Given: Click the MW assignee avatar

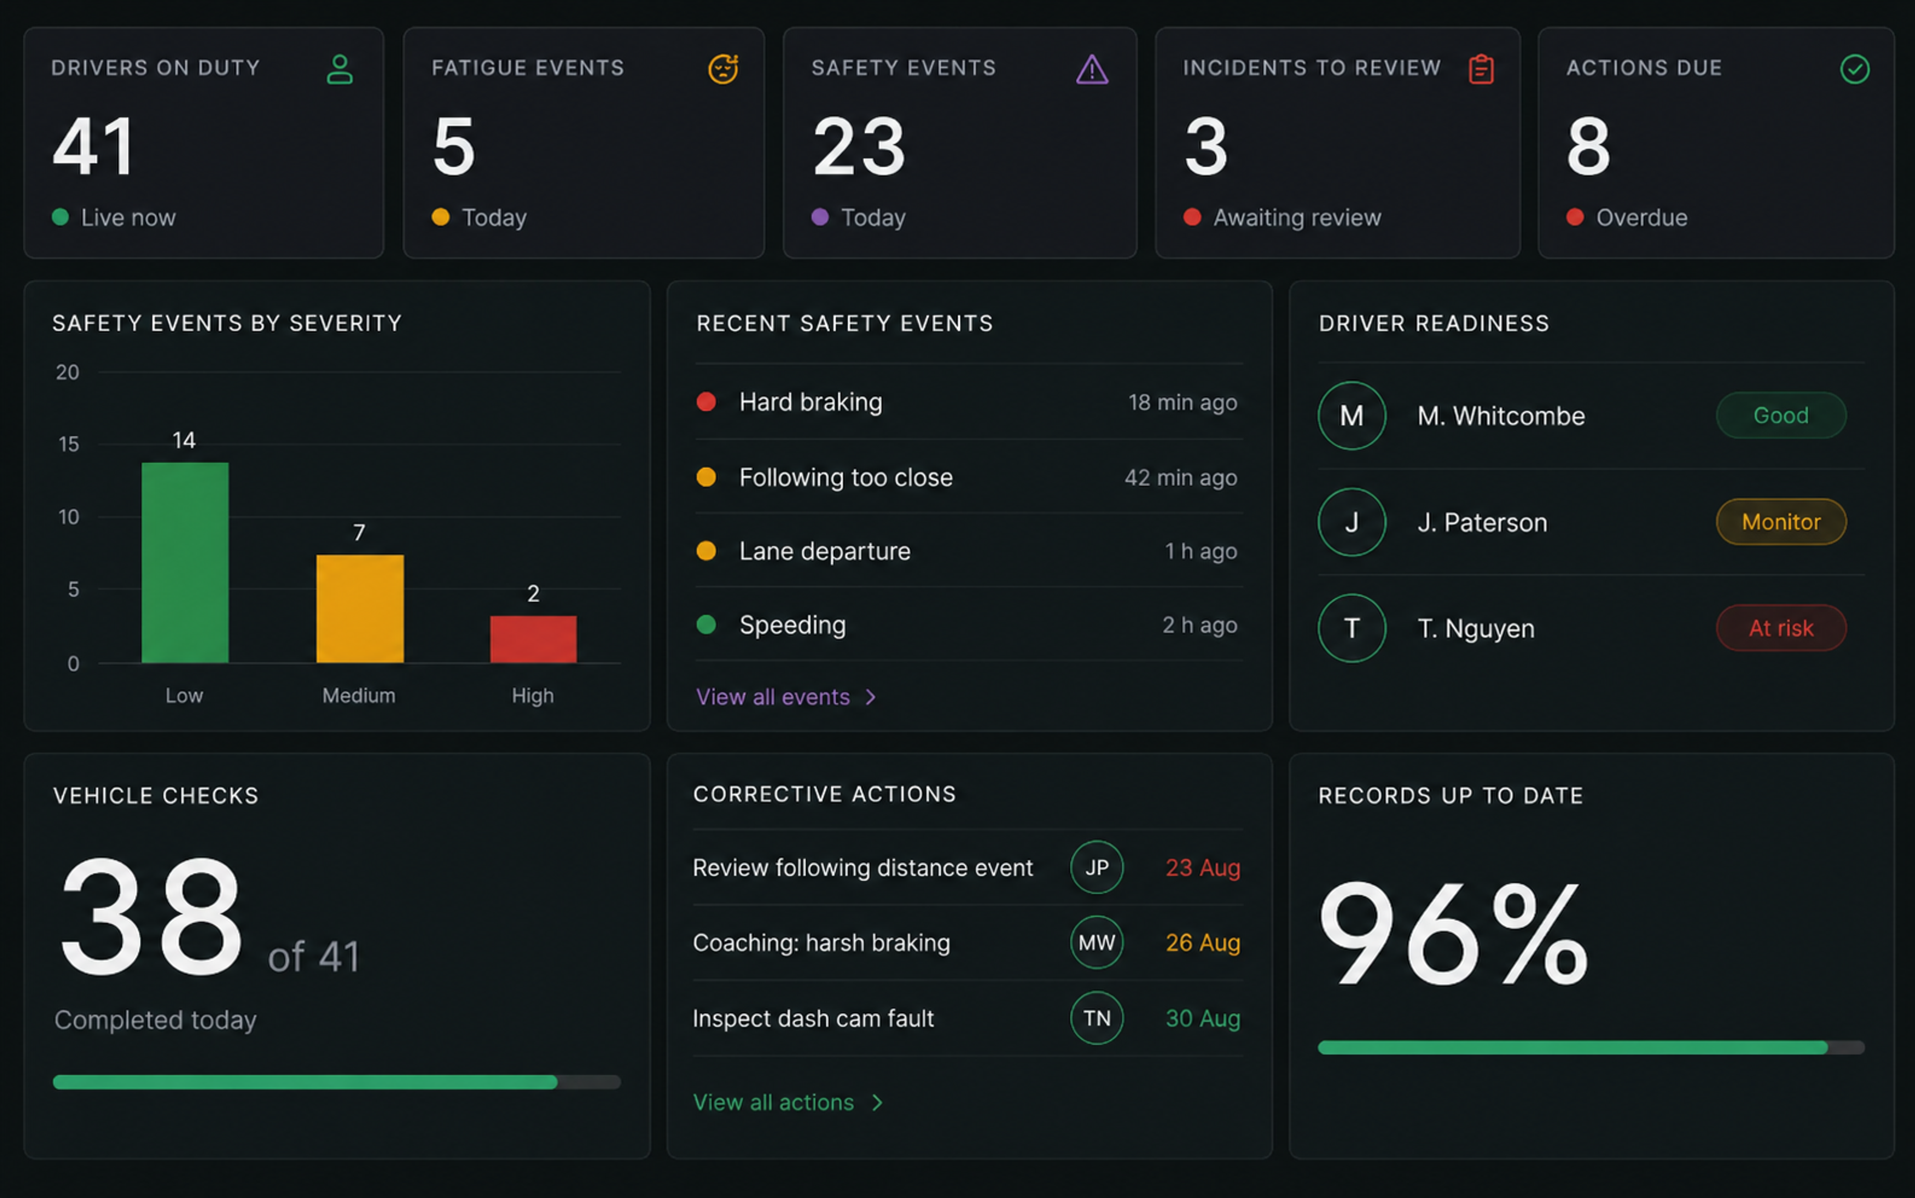Looking at the screenshot, I should [1097, 942].
